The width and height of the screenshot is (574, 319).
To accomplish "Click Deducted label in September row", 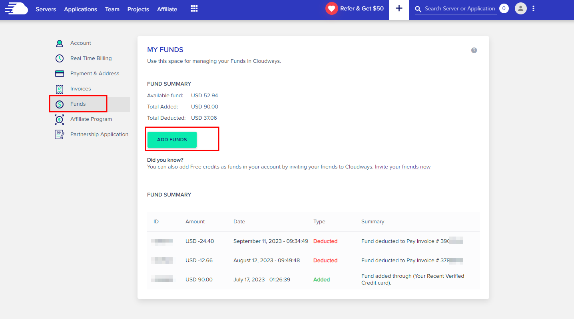I will pyautogui.click(x=325, y=241).
